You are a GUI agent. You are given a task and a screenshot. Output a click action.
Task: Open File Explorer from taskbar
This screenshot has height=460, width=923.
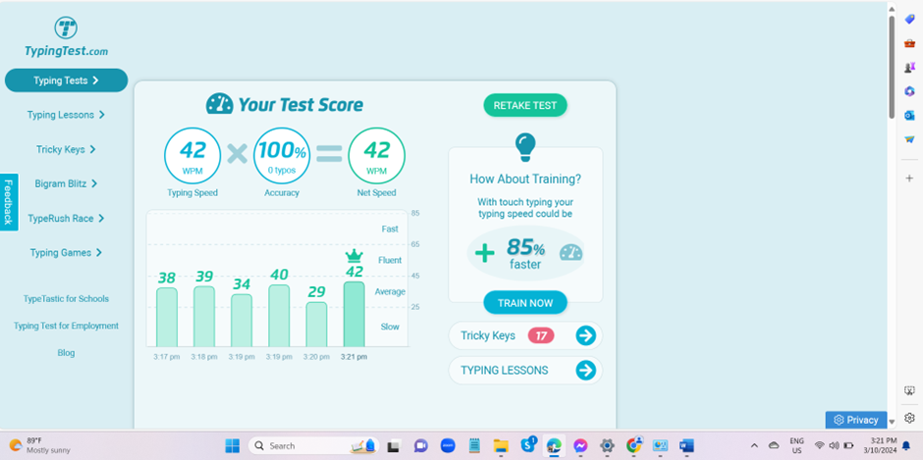501,446
